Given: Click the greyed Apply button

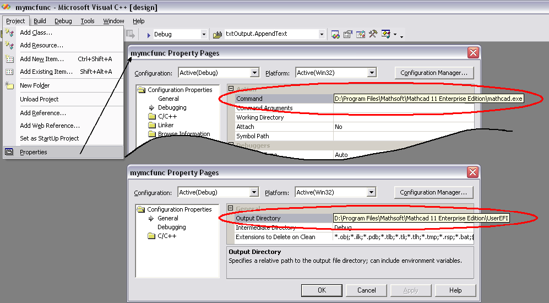Looking at the screenshot, I should 411,290.
